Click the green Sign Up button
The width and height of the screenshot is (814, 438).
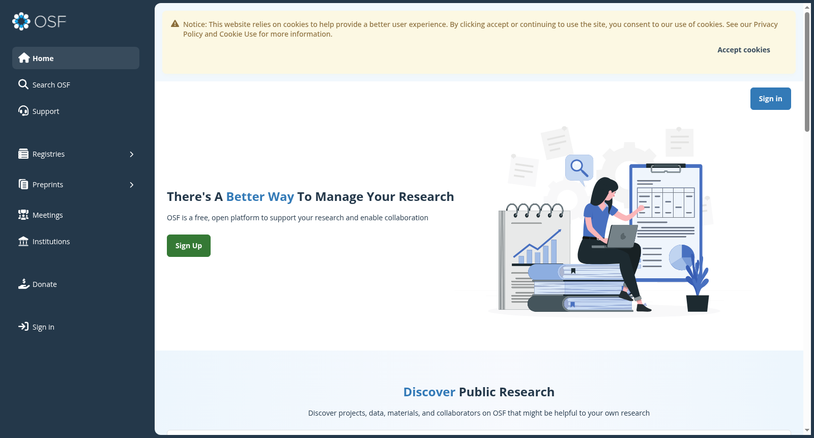click(x=189, y=246)
